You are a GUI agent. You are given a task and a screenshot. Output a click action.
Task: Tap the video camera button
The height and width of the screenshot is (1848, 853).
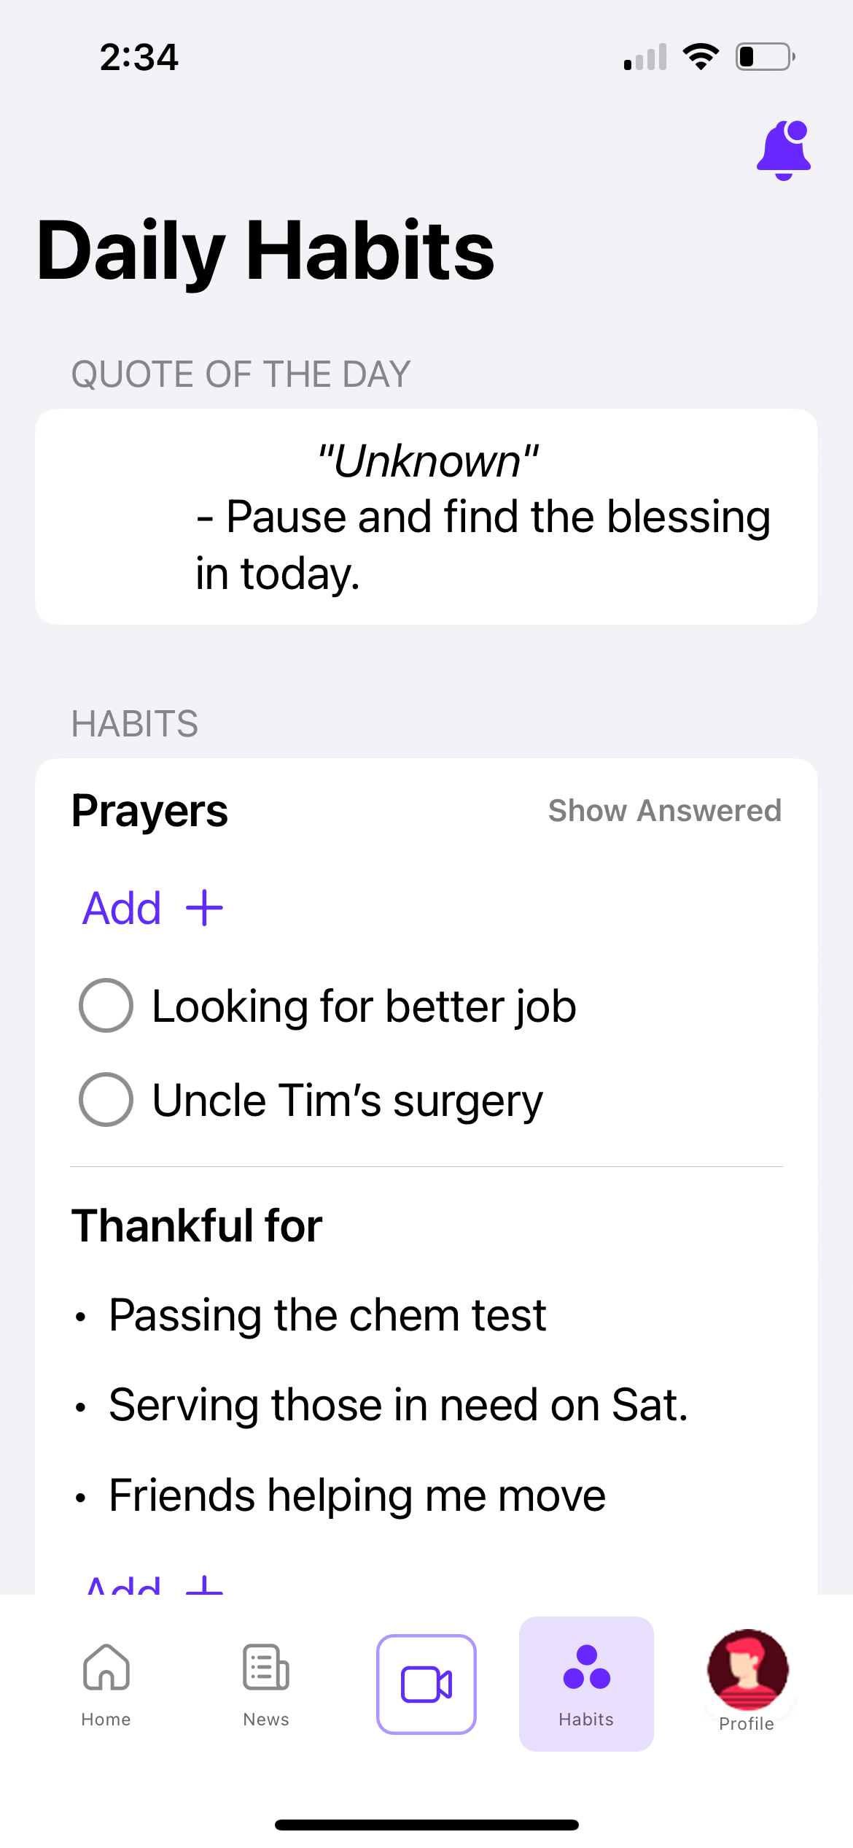[426, 1685]
